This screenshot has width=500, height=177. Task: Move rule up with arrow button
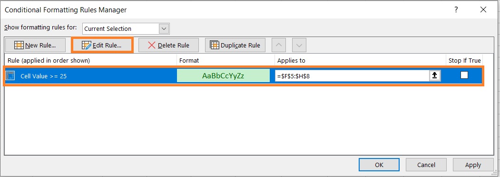click(x=279, y=45)
